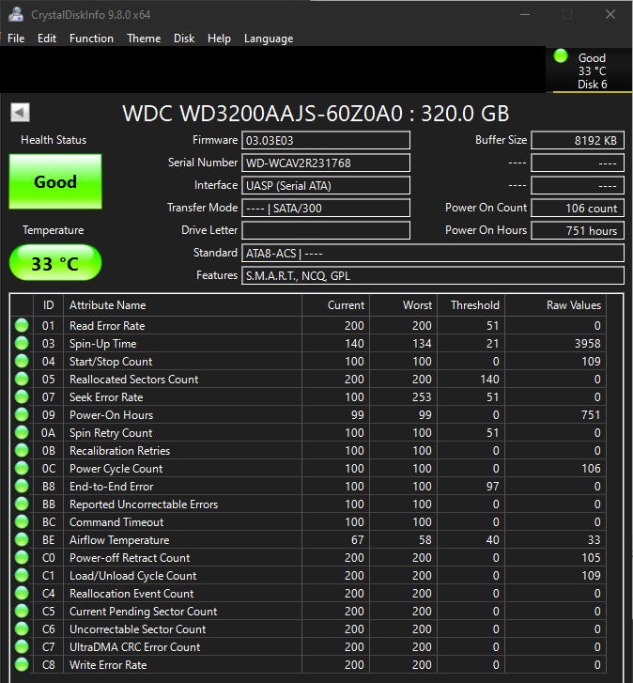Screen dimensions: 633x683
Task: Click the status dot for Uncorrectable Sector Count
Action: [x=22, y=629]
